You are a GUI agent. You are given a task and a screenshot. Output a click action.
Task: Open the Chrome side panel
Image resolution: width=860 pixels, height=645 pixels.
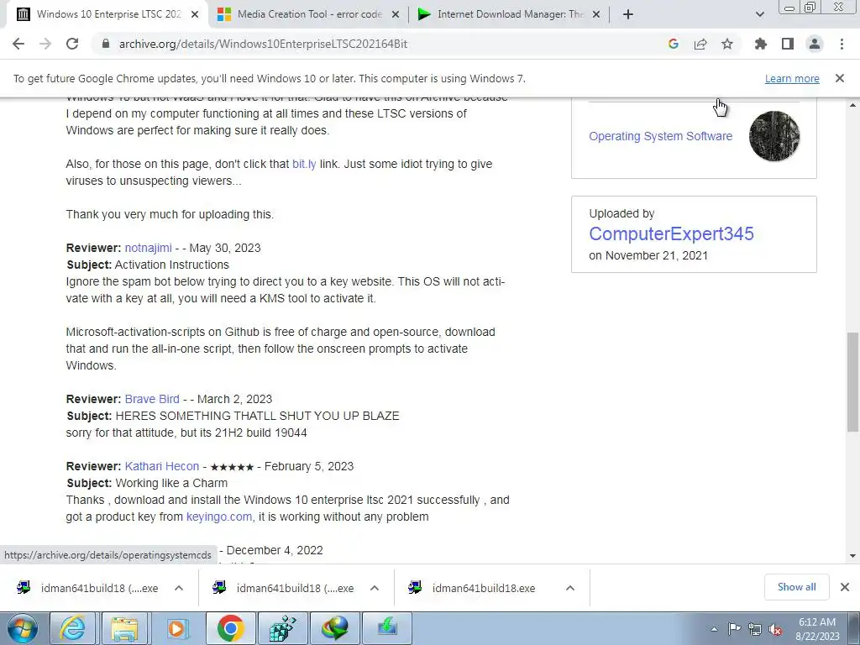(788, 44)
